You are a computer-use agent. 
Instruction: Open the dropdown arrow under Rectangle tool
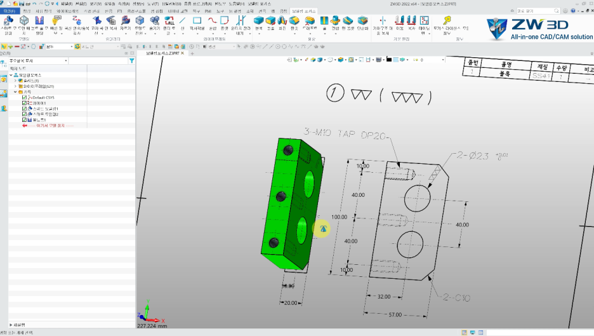point(197,34)
